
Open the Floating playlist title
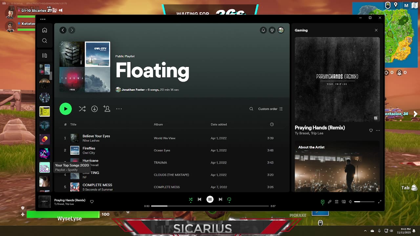(152, 70)
